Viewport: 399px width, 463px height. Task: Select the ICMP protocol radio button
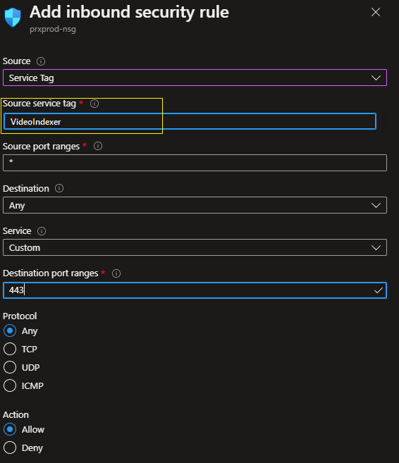(10, 385)
